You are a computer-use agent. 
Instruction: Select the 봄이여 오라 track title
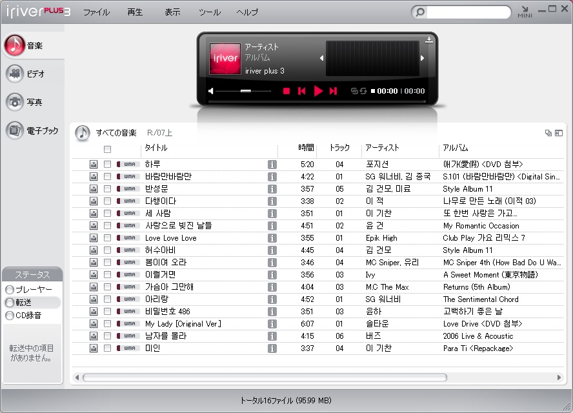click(x=166, y=263)
